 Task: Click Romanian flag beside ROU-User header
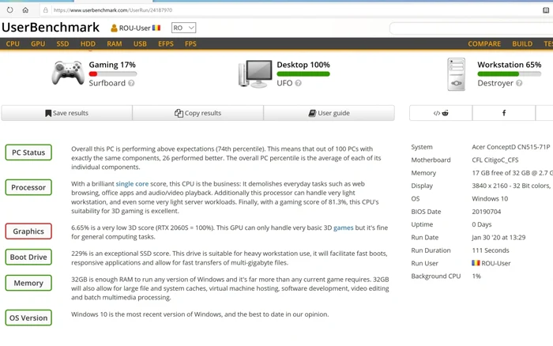pyautogui.click(x=156, y=28)
